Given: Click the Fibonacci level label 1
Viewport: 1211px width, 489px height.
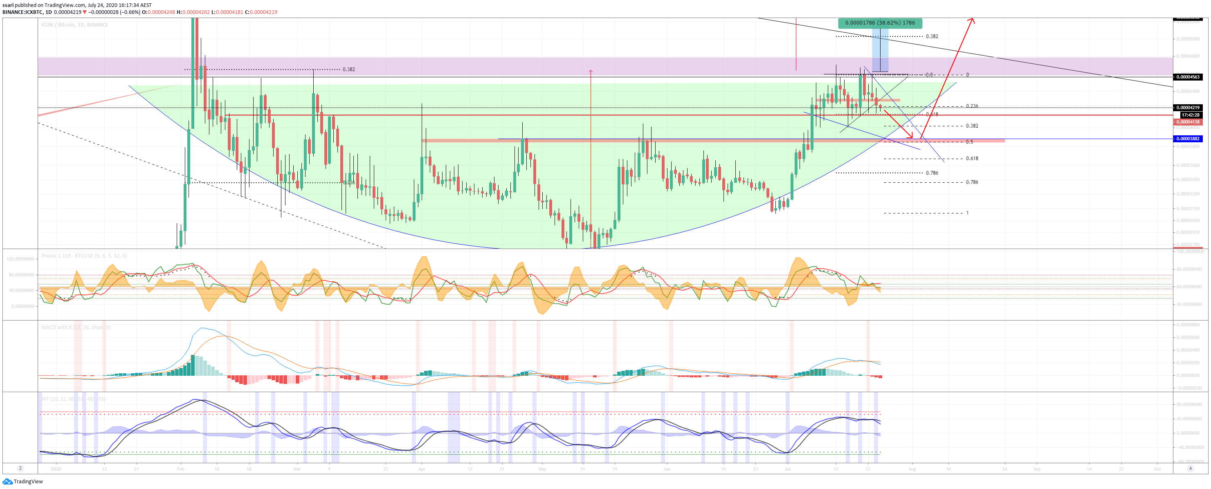Looking at the screenshot, I should coord(968,213).
